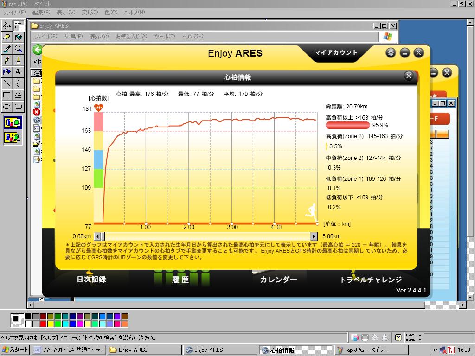Switch to DATA01~04 共通ユーテ taskbar item
Image resolution: width=475 pixels, height=356 pixels.
pyautogui.click(x=69, y=350)
